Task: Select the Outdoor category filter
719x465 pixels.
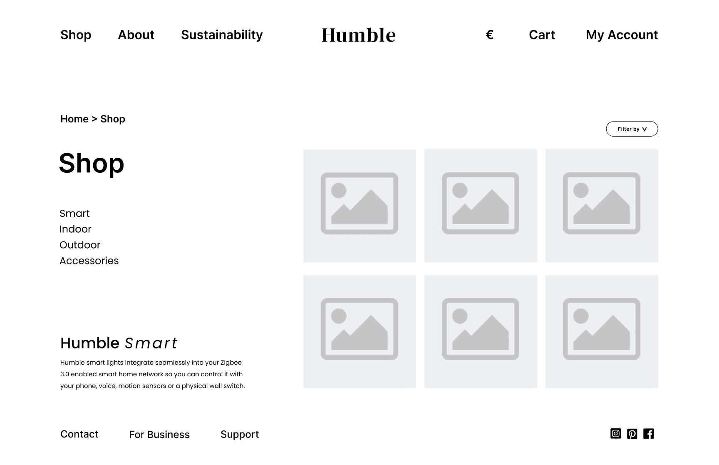Action: tap(80, 245)
